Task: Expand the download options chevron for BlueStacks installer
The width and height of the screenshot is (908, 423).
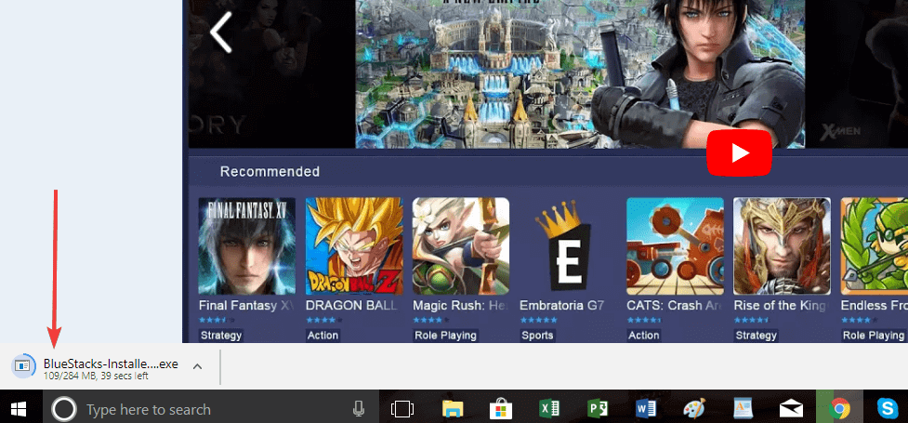Action: coord(197,366)
